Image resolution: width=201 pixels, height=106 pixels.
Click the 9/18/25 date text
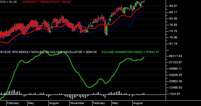click(x=5, y=52)
